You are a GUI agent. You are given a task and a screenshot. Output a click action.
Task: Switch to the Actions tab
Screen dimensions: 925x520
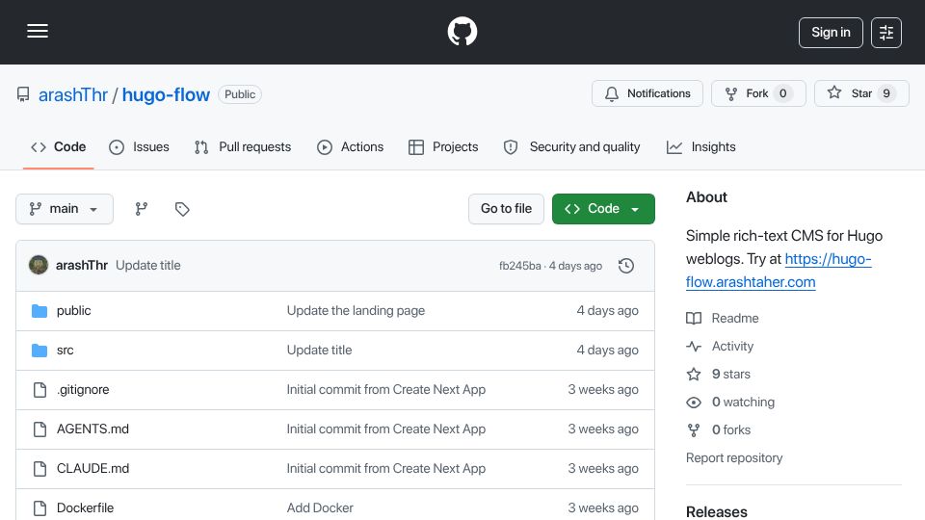tap(351, 146)
